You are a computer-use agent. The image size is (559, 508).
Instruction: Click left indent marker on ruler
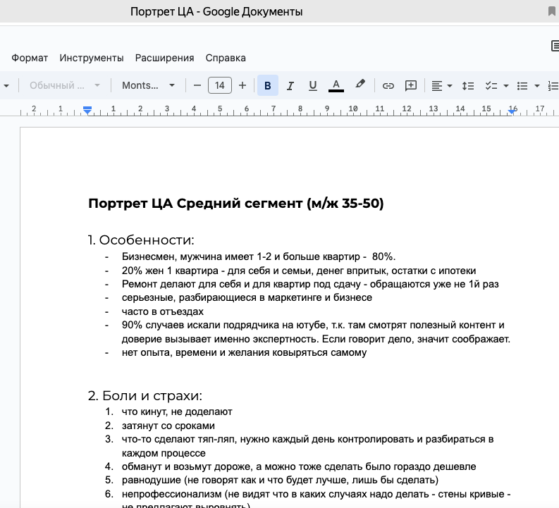pyautogui.click(x=87, y=110)
